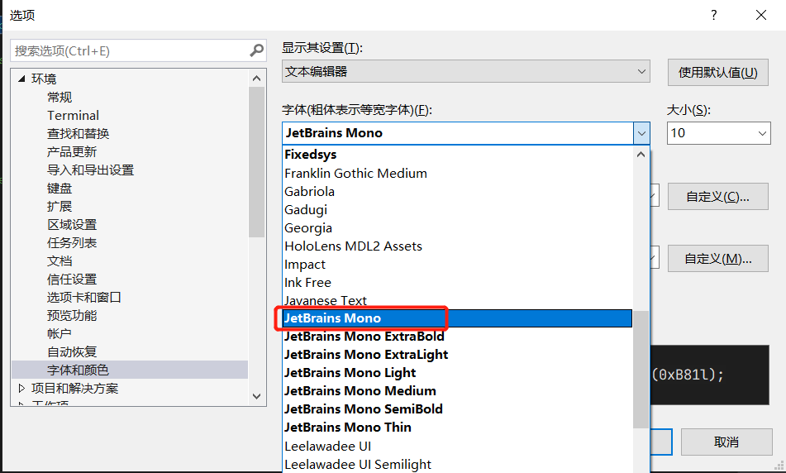Select 任务列表 in the tree
786x473 pixels.
click(x=72, y=243)
